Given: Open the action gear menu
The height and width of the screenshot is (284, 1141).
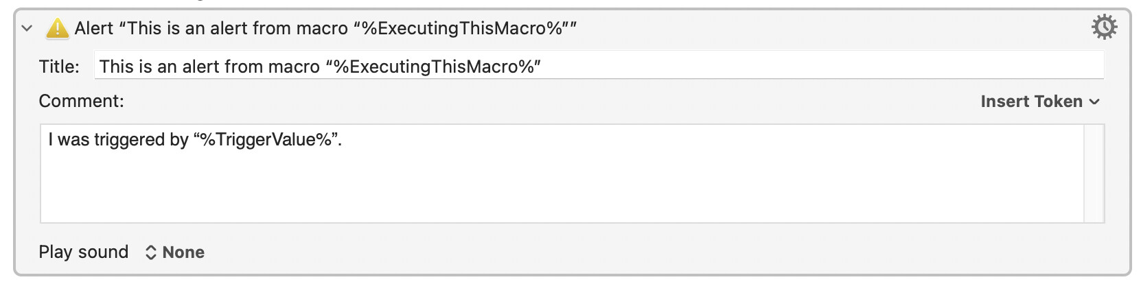Looking at the screenshot, I should click(x=1104, y=28).
